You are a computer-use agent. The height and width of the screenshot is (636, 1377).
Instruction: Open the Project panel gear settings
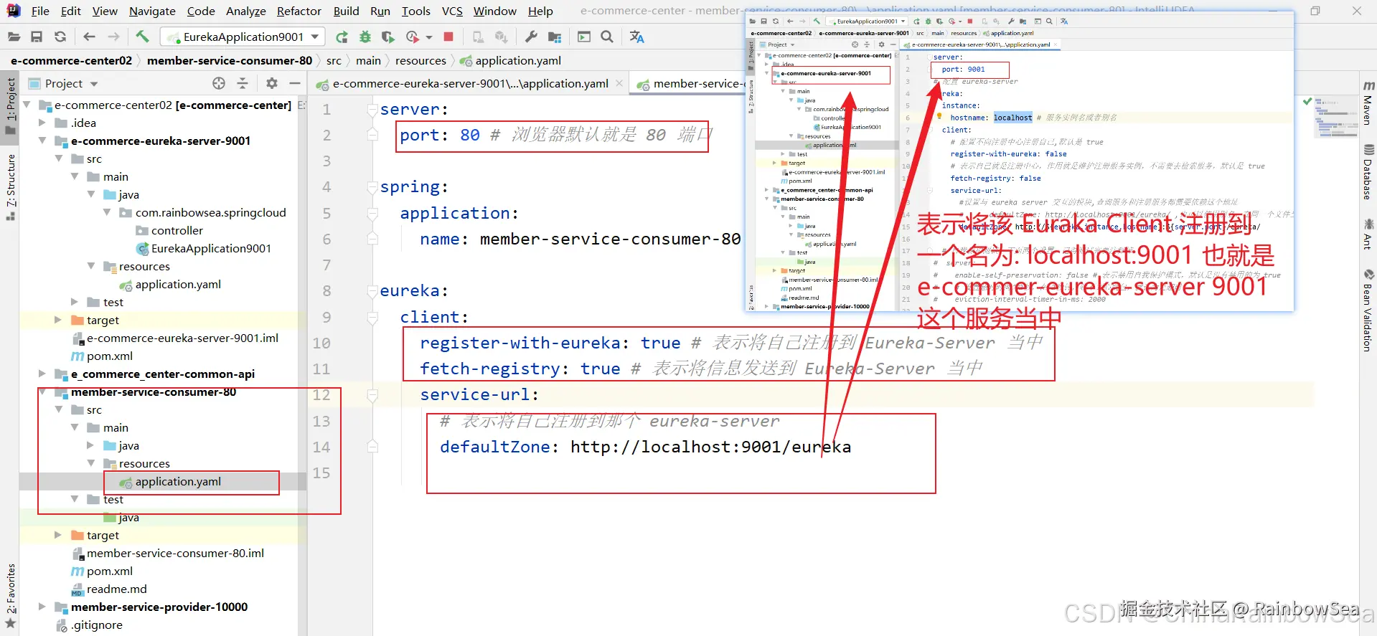(272, 83)
